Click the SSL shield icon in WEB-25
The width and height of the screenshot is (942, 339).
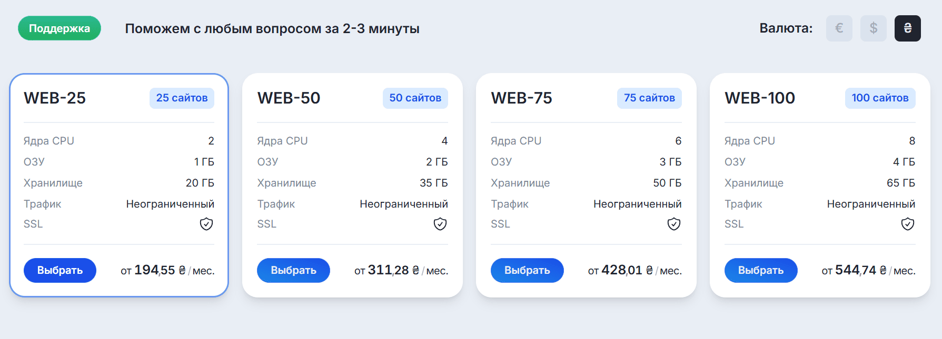[206, 224]
